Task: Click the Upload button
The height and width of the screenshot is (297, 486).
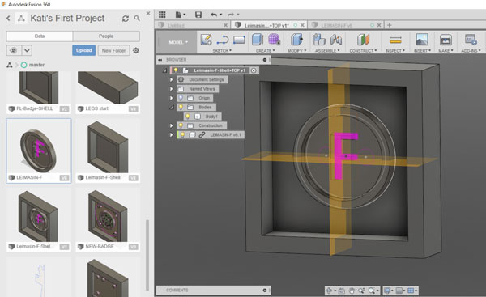Action: click(x=83, y=50)
